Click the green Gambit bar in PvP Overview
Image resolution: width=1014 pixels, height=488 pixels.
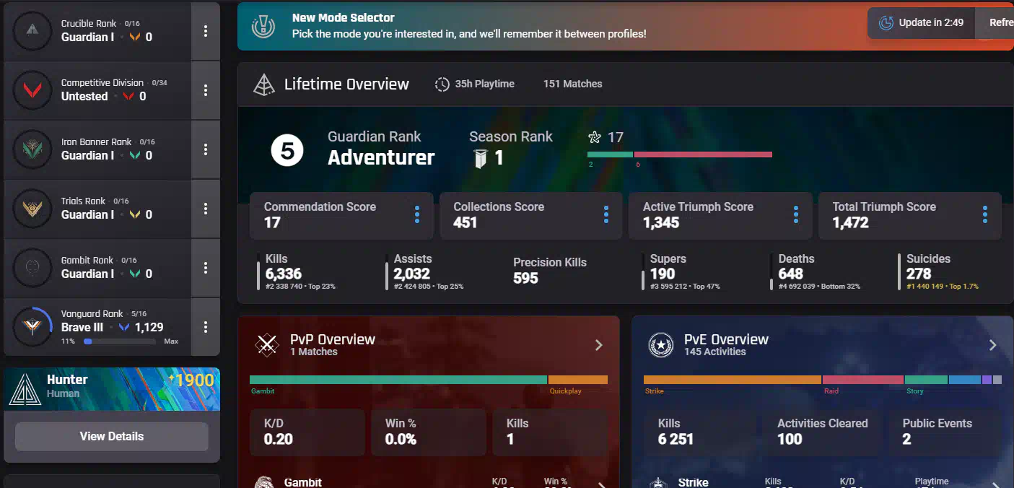tap(398, 380)
